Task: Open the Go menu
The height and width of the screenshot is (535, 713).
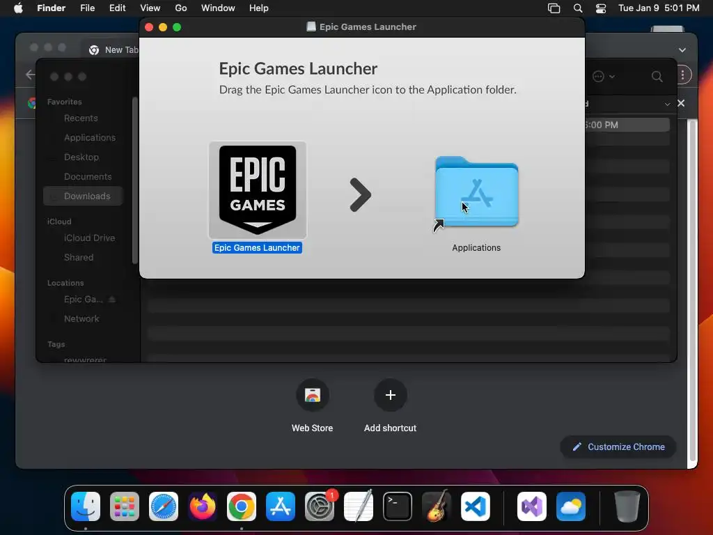Action: pos(181,8)
